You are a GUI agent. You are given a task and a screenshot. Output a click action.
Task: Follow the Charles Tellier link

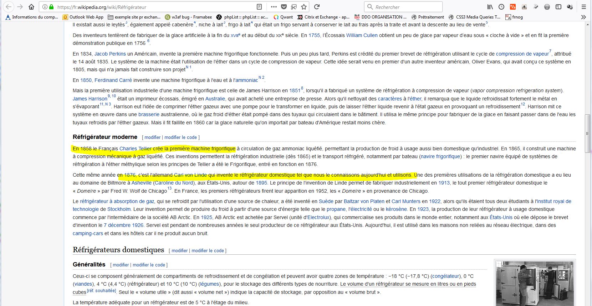point(136,149)
